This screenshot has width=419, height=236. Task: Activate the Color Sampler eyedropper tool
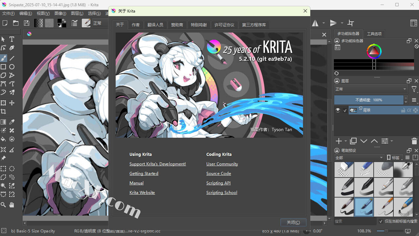pos(12,122)
